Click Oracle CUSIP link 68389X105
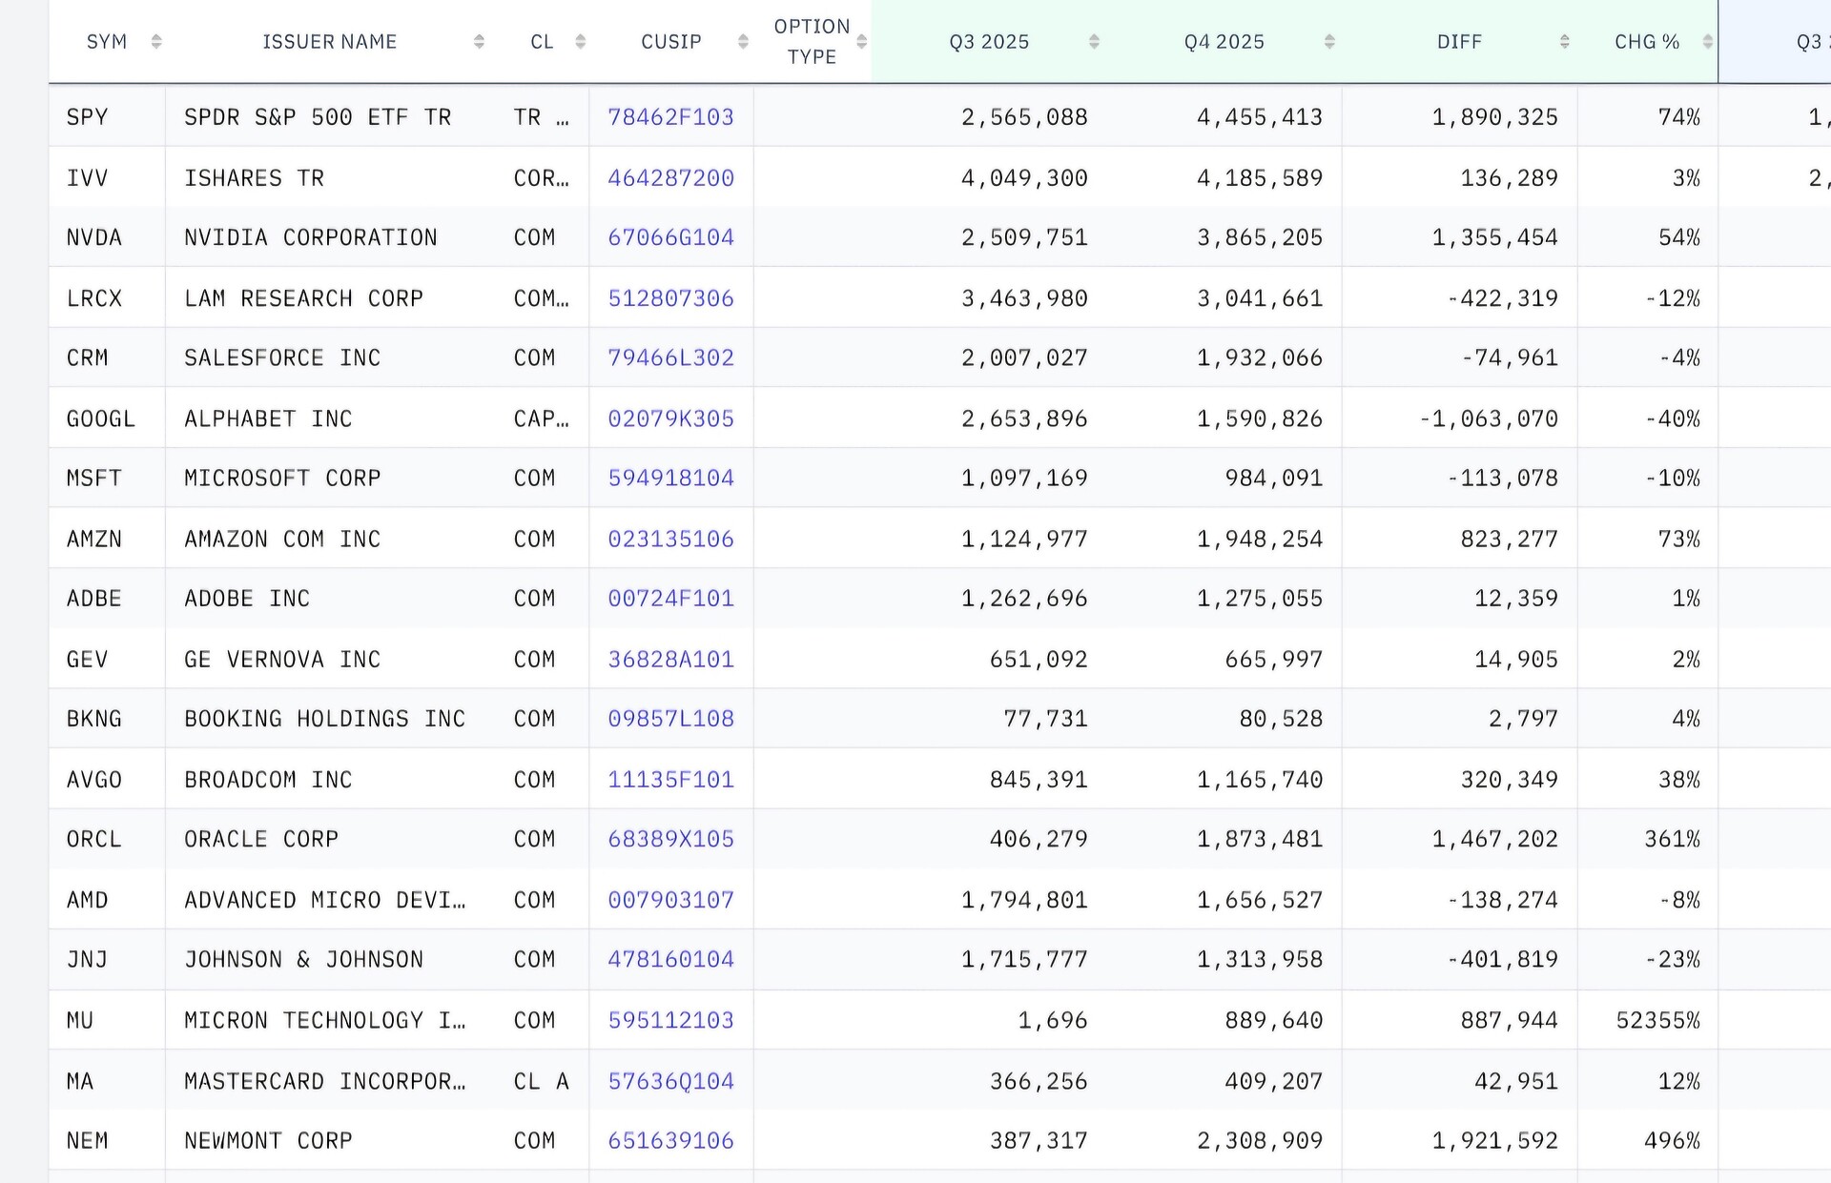 click(x=670, y=839)
